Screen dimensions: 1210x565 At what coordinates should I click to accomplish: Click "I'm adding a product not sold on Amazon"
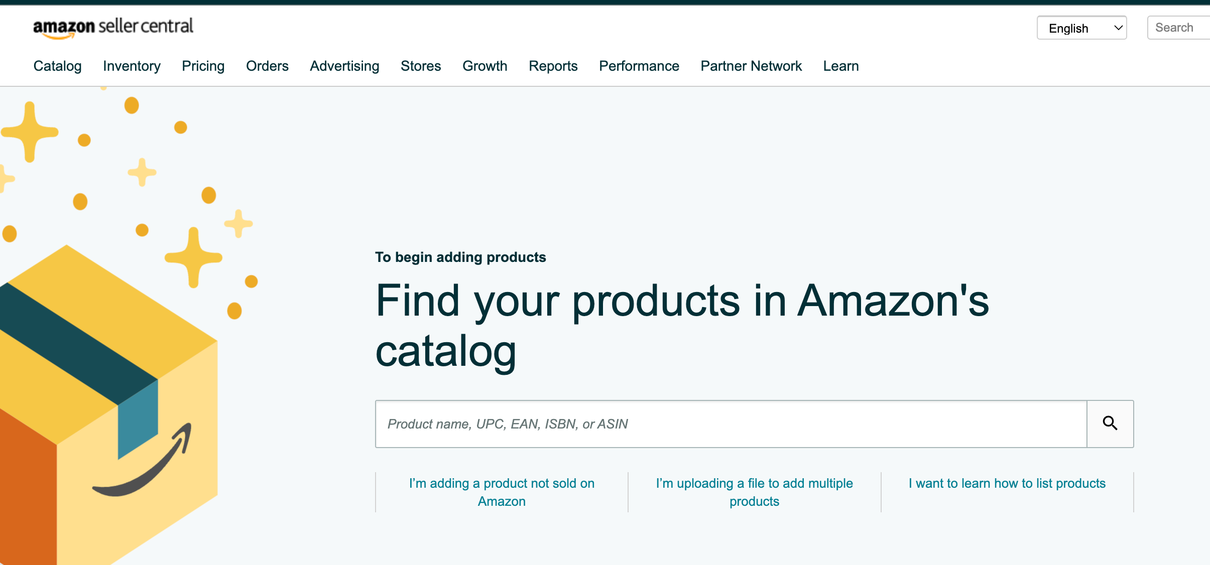pos(502,492)
